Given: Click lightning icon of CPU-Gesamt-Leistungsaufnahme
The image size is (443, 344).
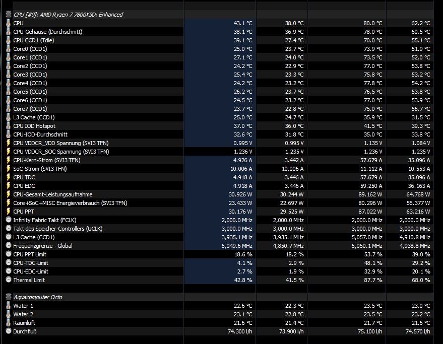Looking at the screenshot, I should pyautogui.click(x=9, y=194).
